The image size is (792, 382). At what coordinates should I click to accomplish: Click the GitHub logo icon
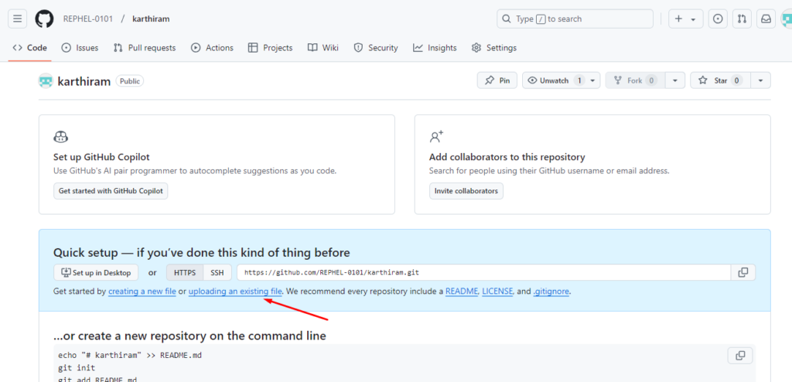click(x=44, y=19)
